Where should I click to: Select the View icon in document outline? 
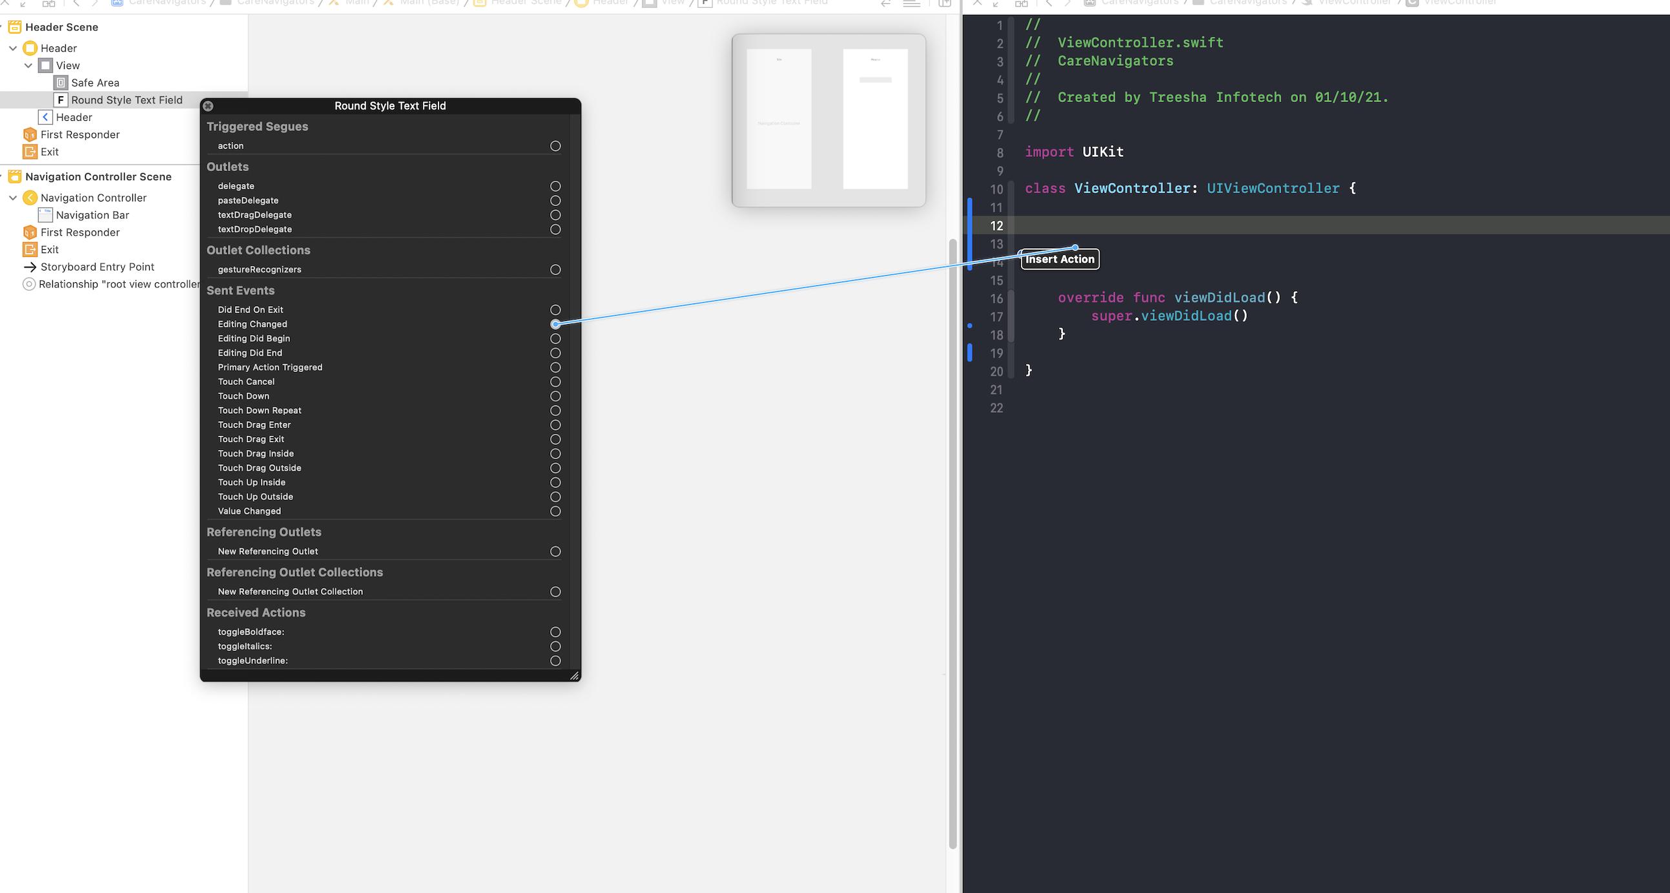(x=45, y=65)
